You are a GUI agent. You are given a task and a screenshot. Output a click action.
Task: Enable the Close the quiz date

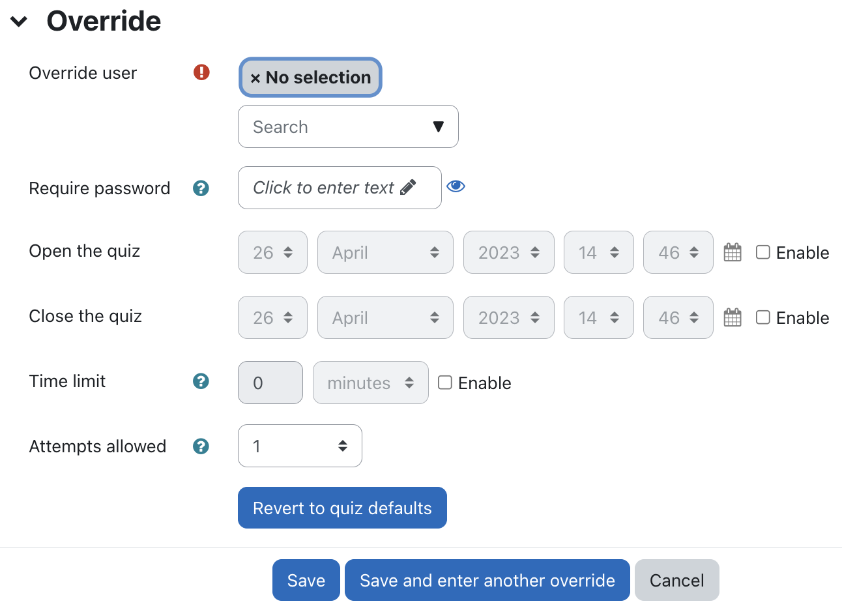click(x=763, y=317)
